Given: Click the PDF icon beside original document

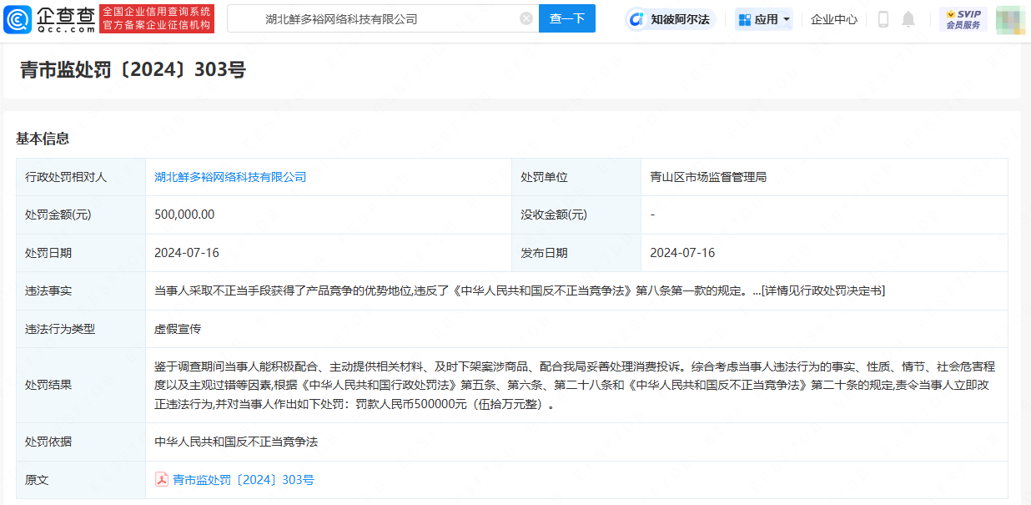Looking at the screenshot, I should click(162, 480).
